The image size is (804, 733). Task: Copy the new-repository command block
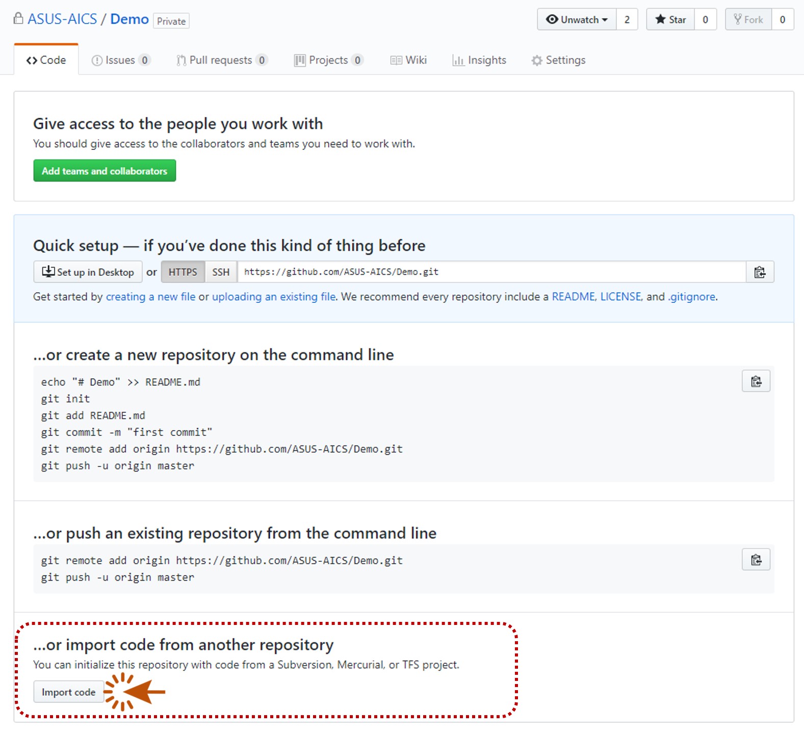(x=756, y=381)
